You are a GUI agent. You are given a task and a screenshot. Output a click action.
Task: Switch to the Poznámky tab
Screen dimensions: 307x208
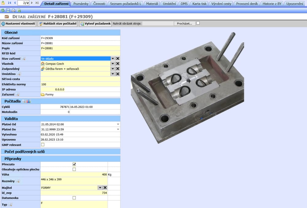(81, 3)
